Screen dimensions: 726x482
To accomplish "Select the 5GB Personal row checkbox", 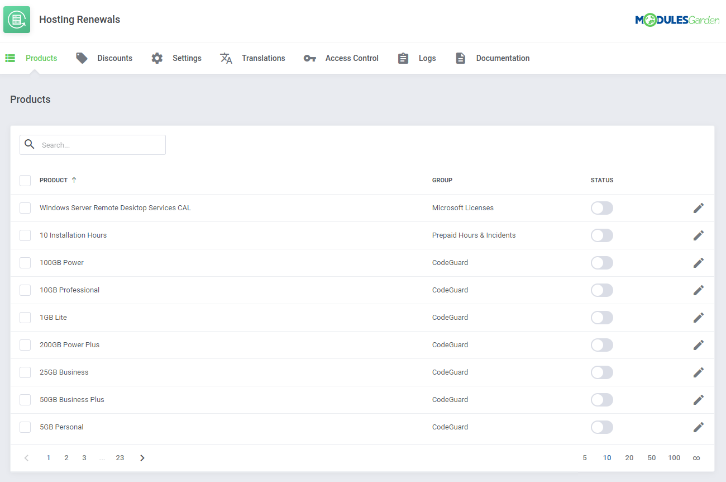I will click(x=25, y=427).
